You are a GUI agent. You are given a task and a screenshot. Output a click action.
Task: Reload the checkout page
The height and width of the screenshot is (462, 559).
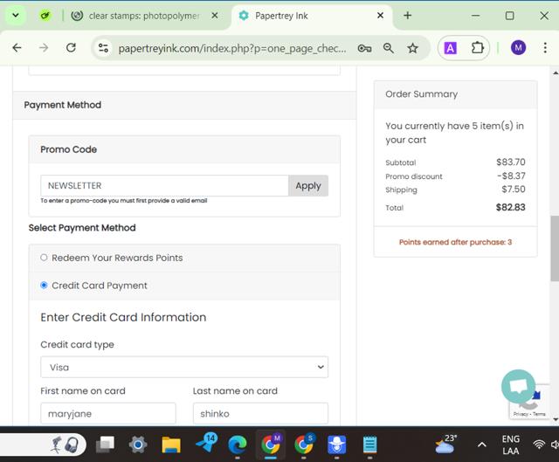coord(71,48)
